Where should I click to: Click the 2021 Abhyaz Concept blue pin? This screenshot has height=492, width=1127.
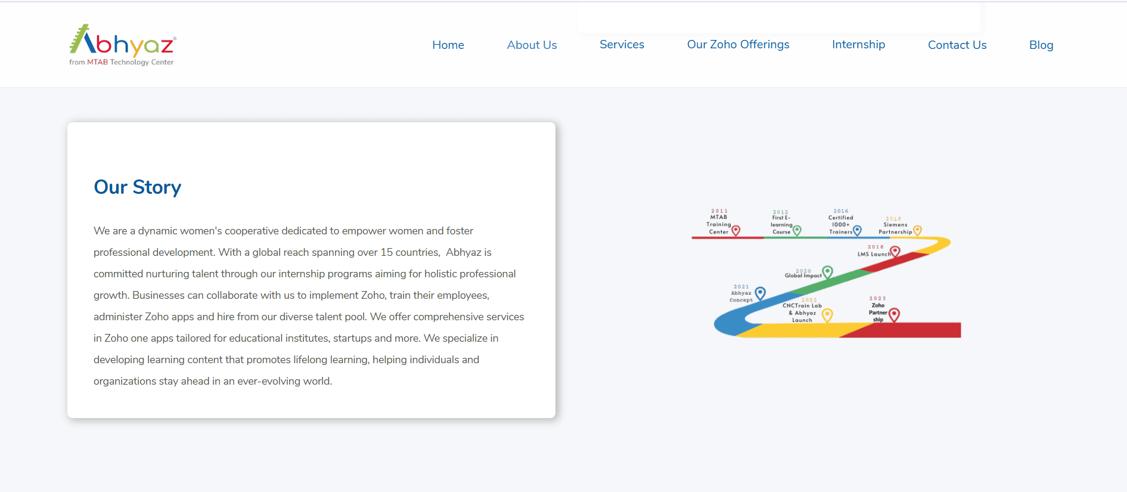[760, 293]
